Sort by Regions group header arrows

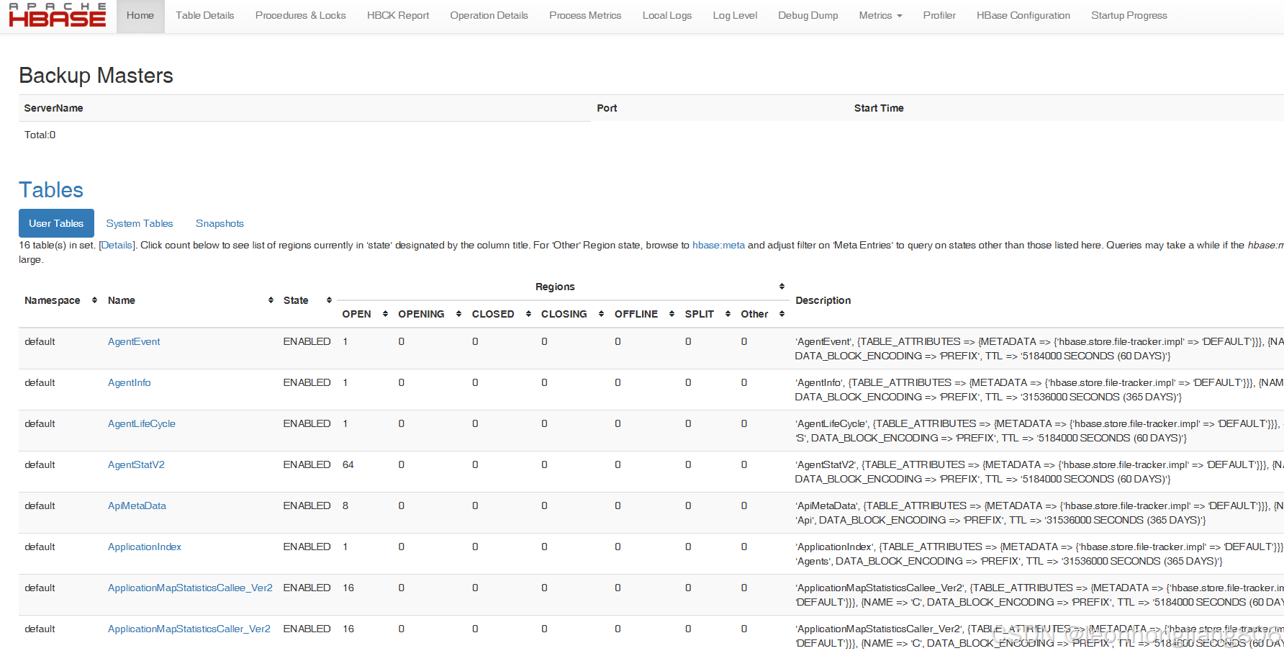pos(782,287)
